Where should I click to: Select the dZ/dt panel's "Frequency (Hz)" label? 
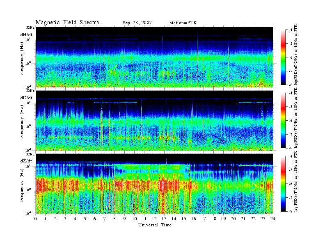(x=22, y=186)
